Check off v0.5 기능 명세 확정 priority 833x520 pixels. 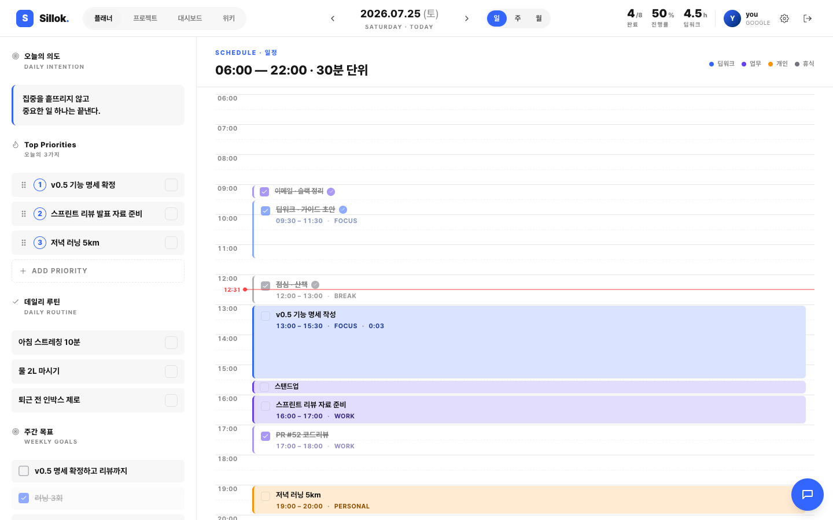[x=171, y=185]
